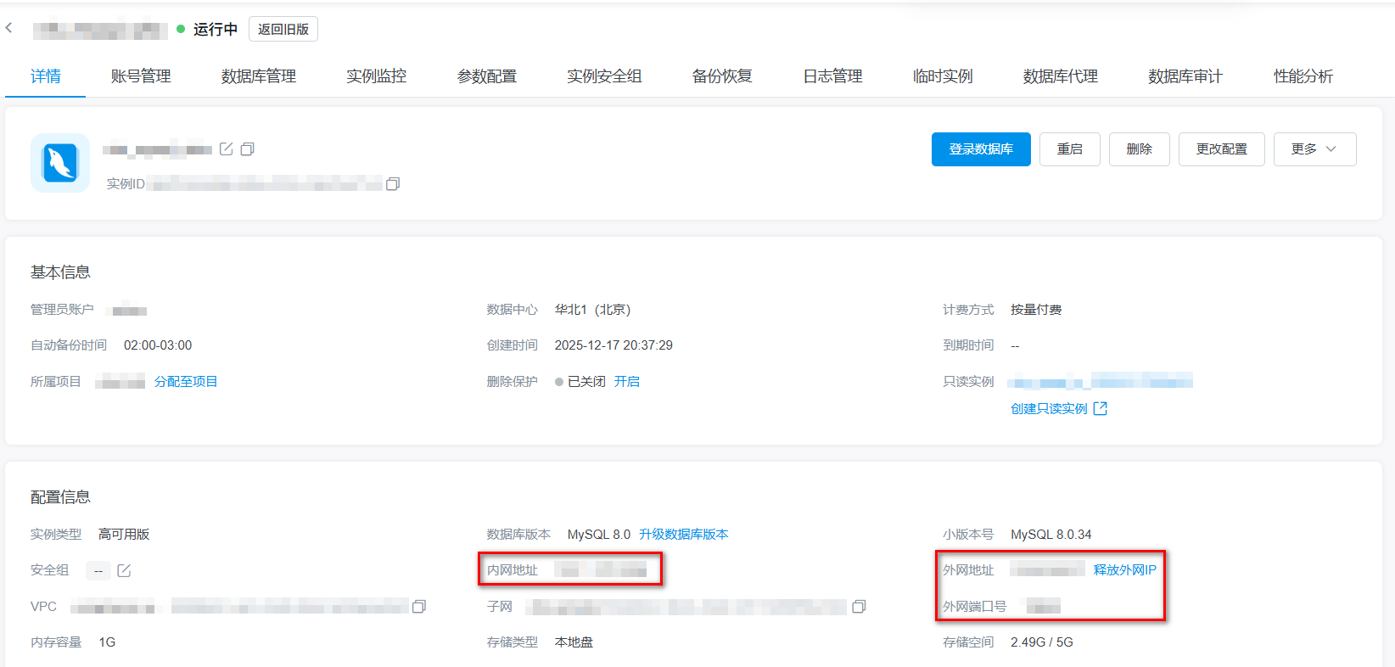Go back using the top-left chevron
The width and height of the screenshot is (1395, 667).
(9, 28)
